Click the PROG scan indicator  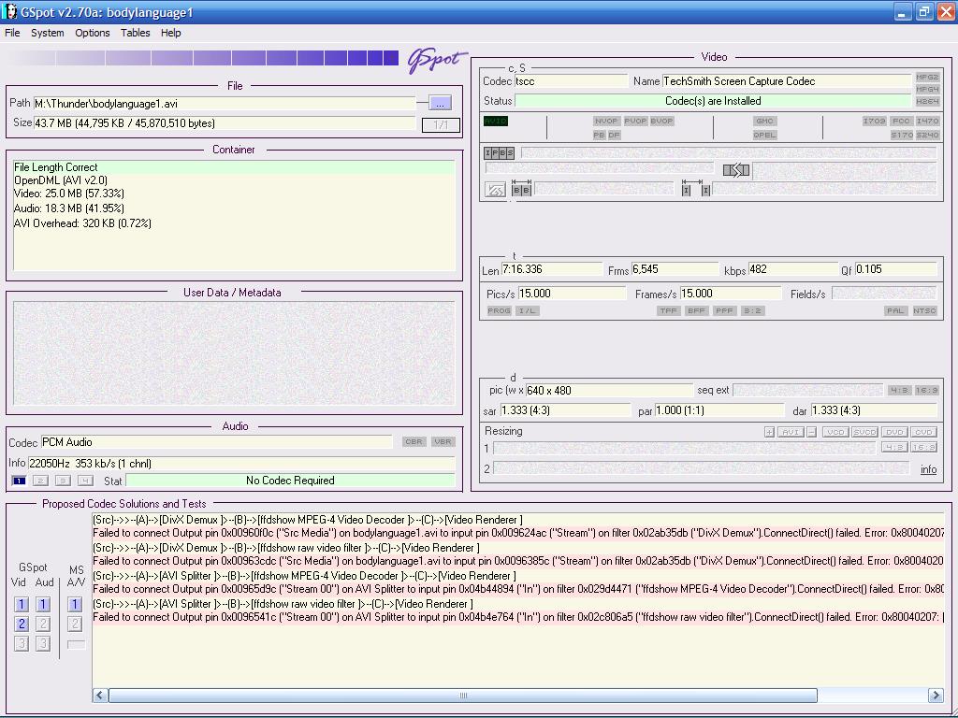click(x=499, y=310)
